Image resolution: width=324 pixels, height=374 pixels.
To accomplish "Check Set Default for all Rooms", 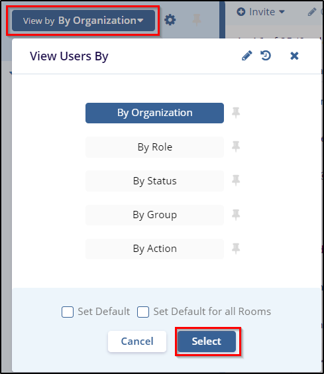I will pyautogui.click(x=143, y=312).
